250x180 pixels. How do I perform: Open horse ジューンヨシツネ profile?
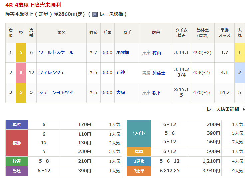click(x=56, y=92)
